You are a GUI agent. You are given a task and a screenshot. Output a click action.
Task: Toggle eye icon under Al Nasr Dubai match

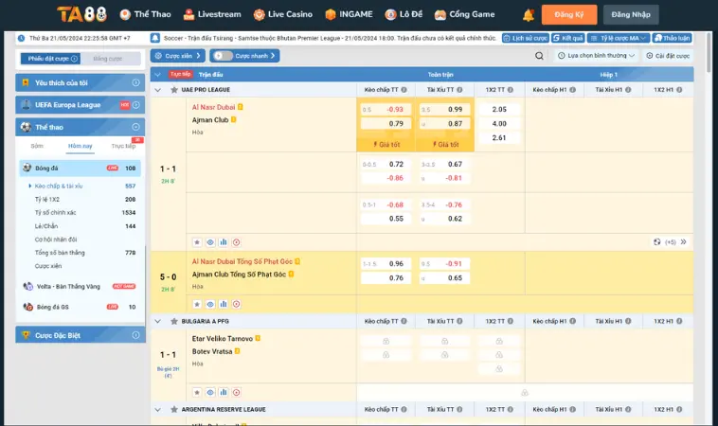click(210, 242)
